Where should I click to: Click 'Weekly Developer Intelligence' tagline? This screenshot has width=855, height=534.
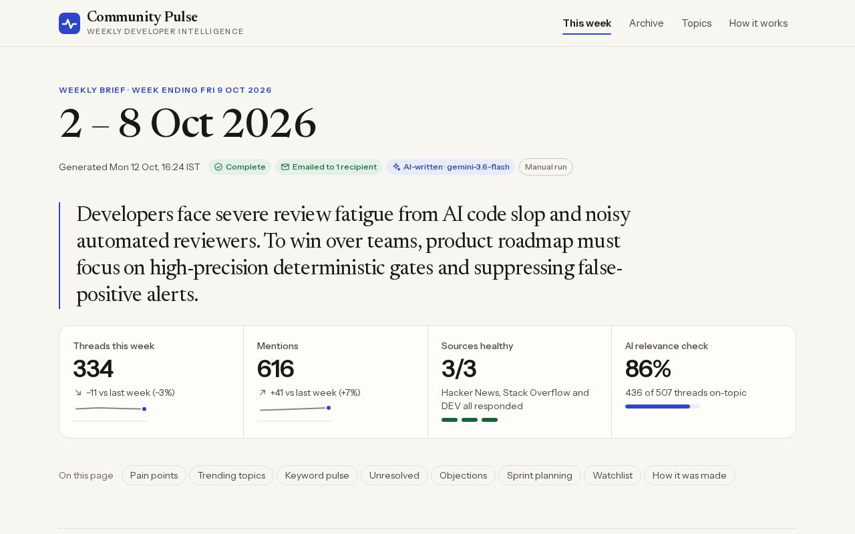pos(165,31)
